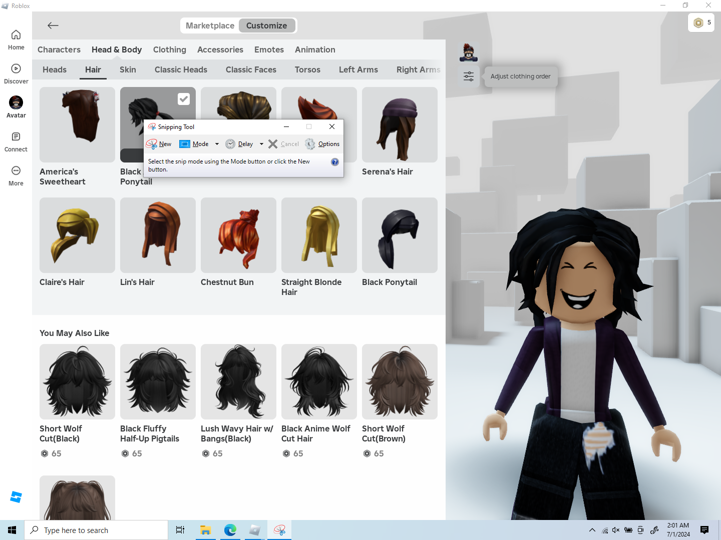This screenshot has width=721, height=540.
Task: Equip America's Sweetheart hair
Action: point(77,124)
